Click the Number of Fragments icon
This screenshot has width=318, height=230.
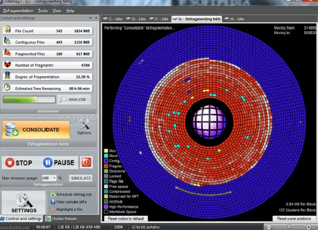[8, 64]
